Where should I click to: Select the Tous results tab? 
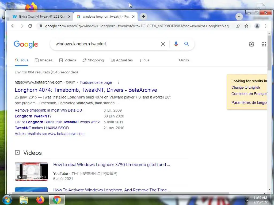coord(21,60)
